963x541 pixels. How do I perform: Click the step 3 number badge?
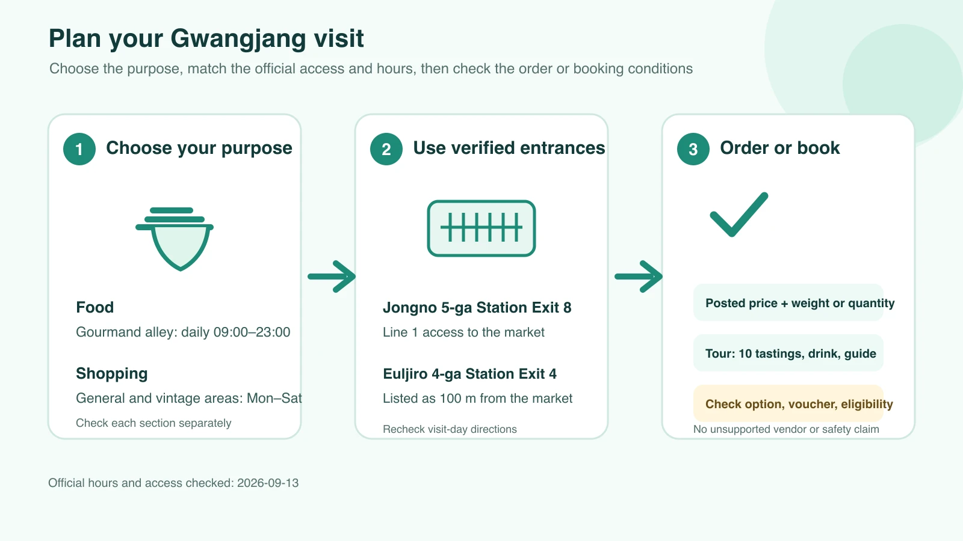(693, 149)
